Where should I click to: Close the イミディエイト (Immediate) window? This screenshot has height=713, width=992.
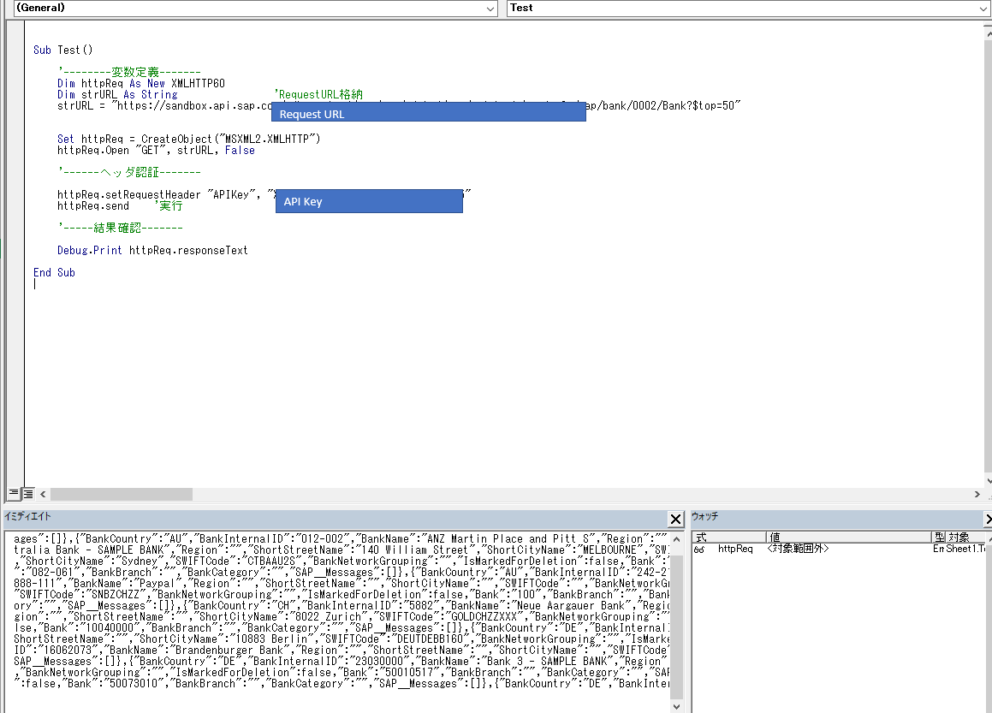(x=675, y=520)
